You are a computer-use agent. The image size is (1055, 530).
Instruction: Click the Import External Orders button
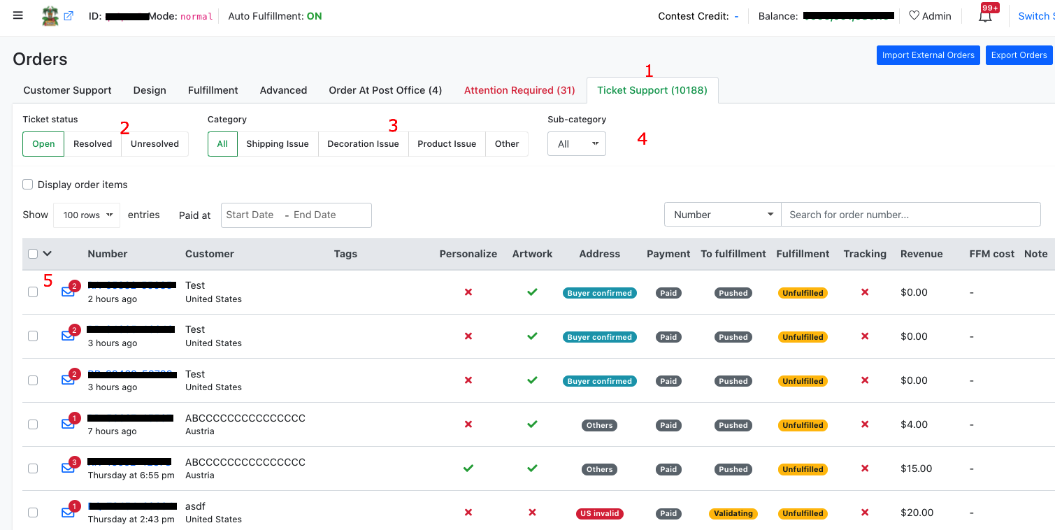928,55
